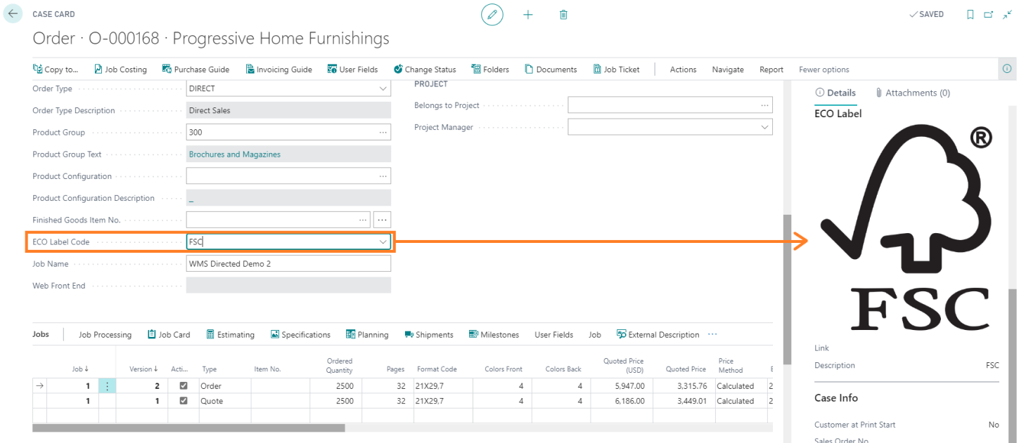Click the Copy to... action
Image resolution: width=1019 pixels, height=443 pixels.
click(x=56, y=69)
